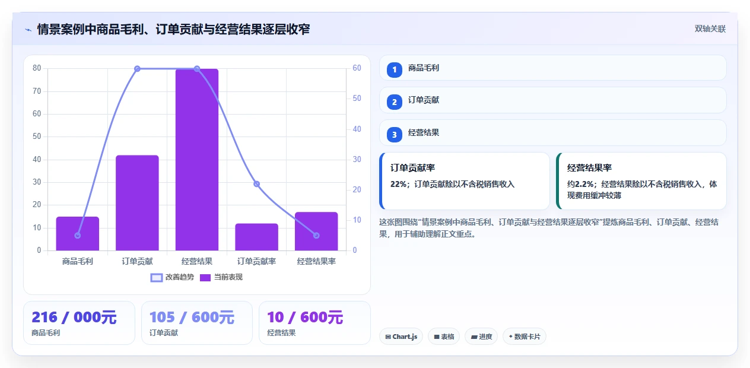Click the 订单贡献率 x-axis label

point(256,261)
